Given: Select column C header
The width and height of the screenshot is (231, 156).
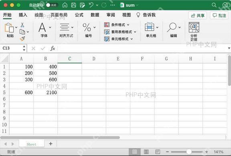Looking at the screenshot, I should click(70, 59).
